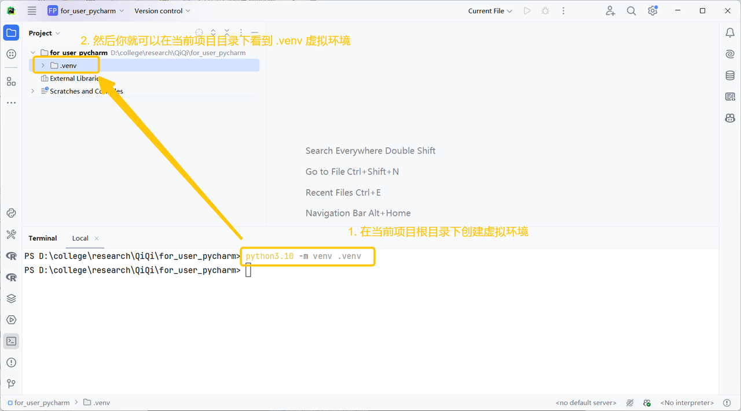Open the Git version control icon
The image size is (741, 411).
click(11, 384)
